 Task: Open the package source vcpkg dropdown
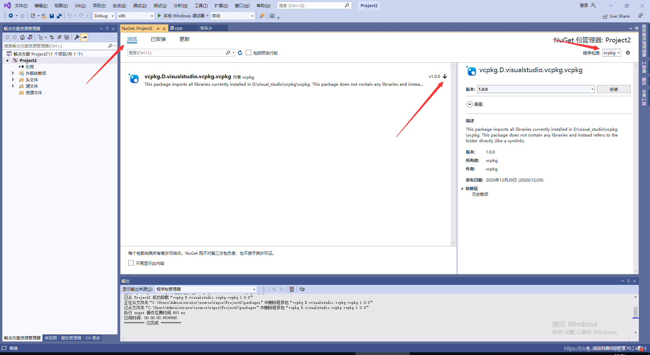611,53
